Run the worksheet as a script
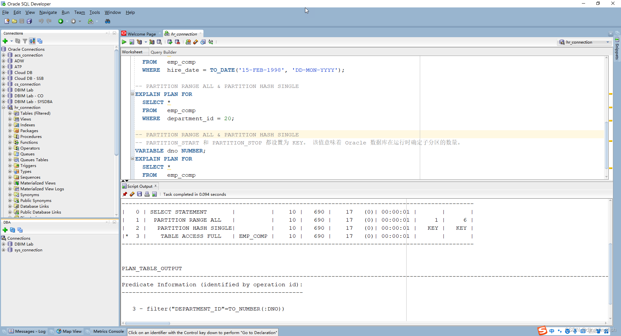The width and height of the screenshot is (621, 336). tap(132, 42)
